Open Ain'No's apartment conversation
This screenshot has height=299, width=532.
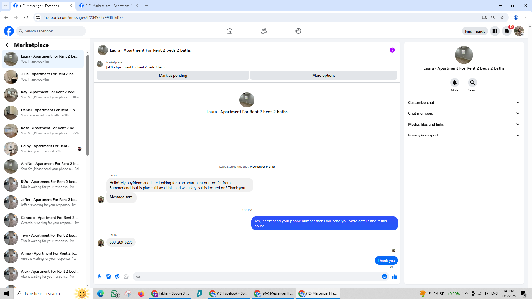(43, 166)
